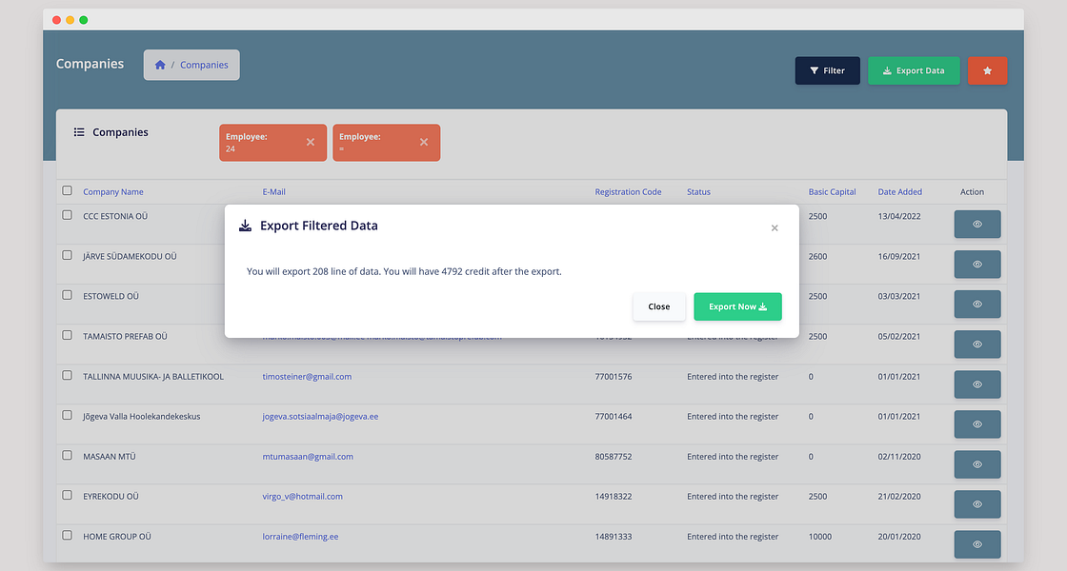
Task: Sort by Date Added column header
Action: pyautogui.click(x=899, y=191)
